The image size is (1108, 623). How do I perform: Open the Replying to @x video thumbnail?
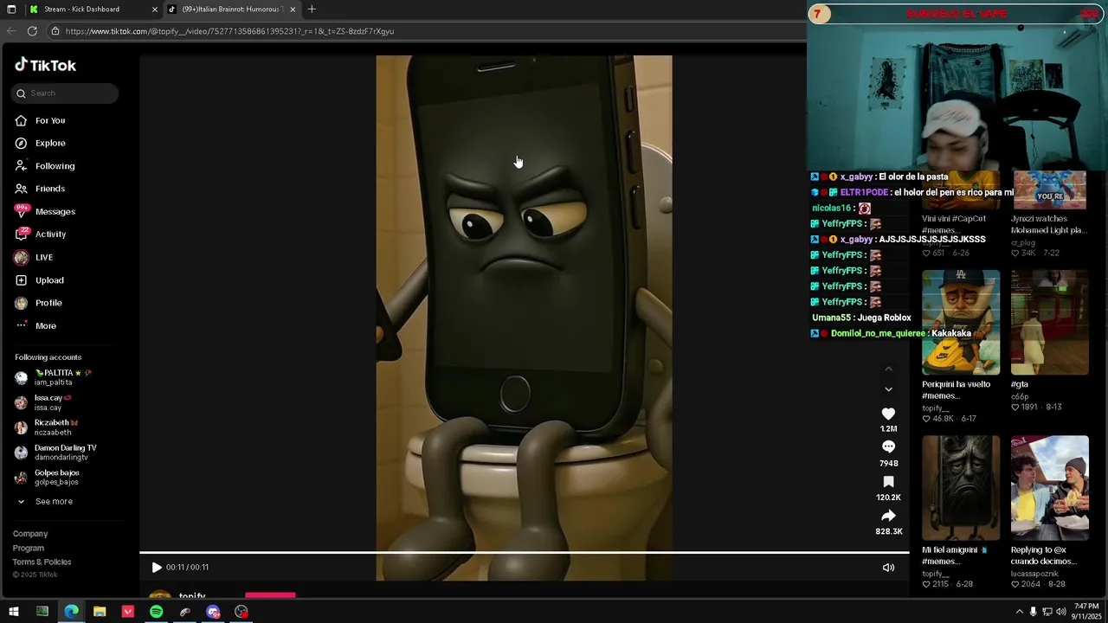pyautogui.click(x=1050, y=488)
